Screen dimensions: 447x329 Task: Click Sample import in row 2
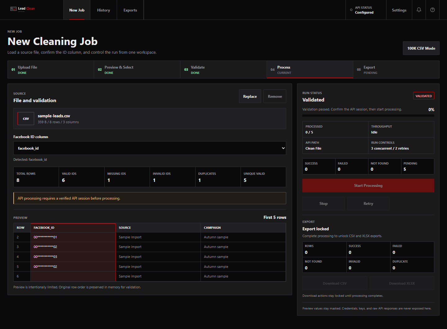[130, 237]
